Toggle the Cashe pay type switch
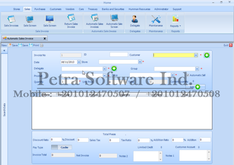This screenshot has width=234, height=165. 62,147
